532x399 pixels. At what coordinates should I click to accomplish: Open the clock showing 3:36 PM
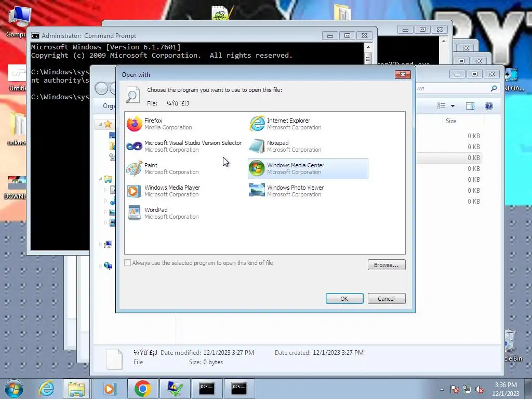(506, 389)
